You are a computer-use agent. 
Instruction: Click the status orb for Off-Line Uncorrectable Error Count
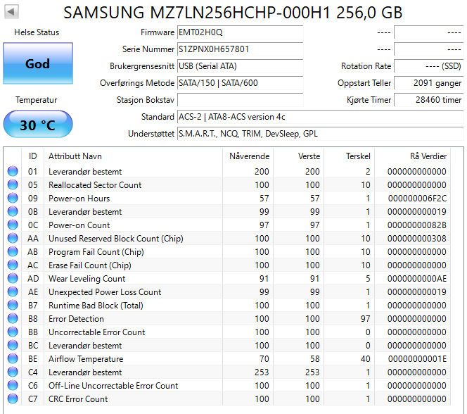pos(13,385)
